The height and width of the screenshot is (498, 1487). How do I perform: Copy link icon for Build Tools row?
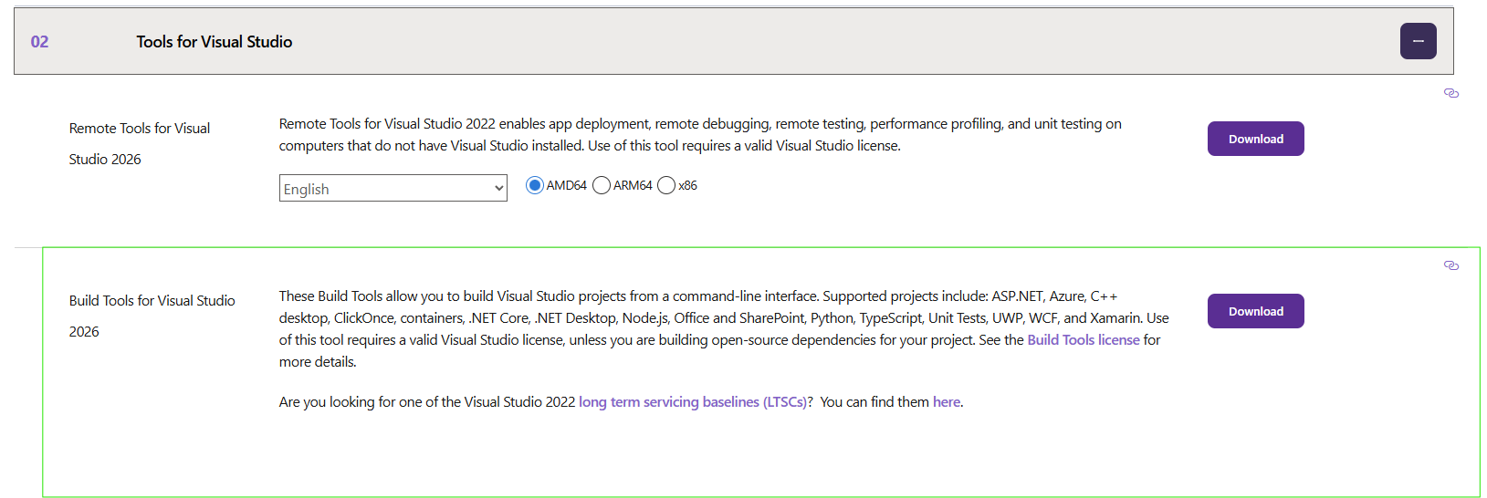point(1451,265)
